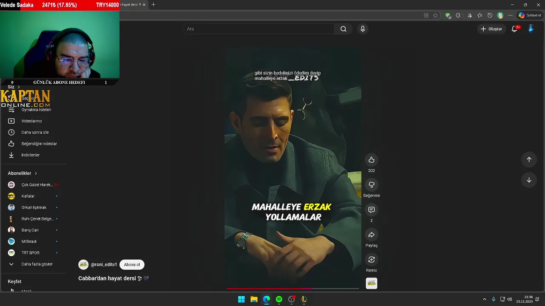Open the Windows Start menu

(241, 299)
